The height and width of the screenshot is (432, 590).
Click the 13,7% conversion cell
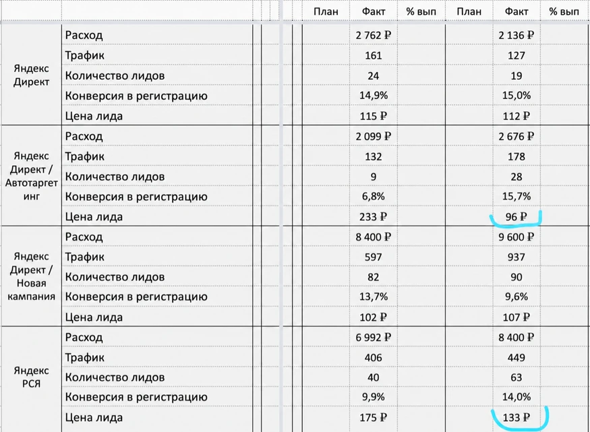coord(374,297)
